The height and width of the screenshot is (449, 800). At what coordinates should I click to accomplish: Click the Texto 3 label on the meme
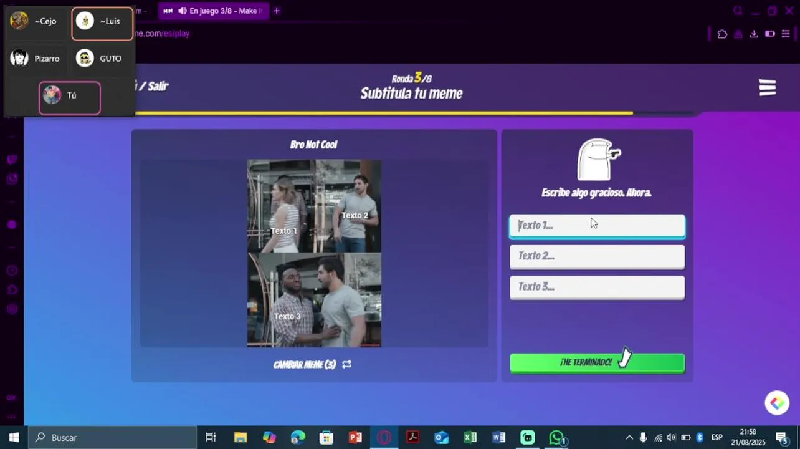point(287,316)
